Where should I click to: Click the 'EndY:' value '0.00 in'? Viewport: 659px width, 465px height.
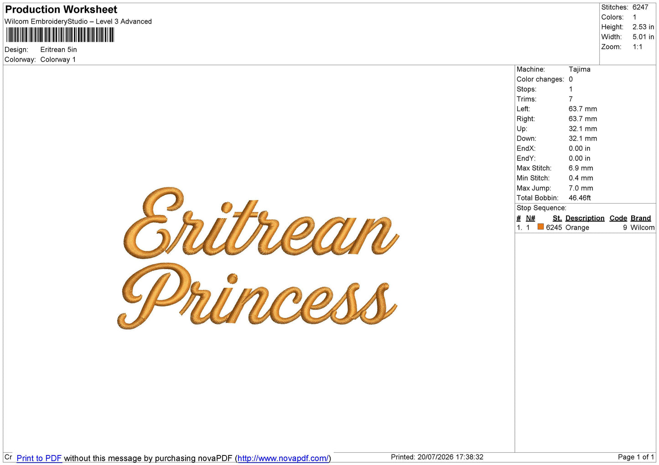(x=580, y=158)
